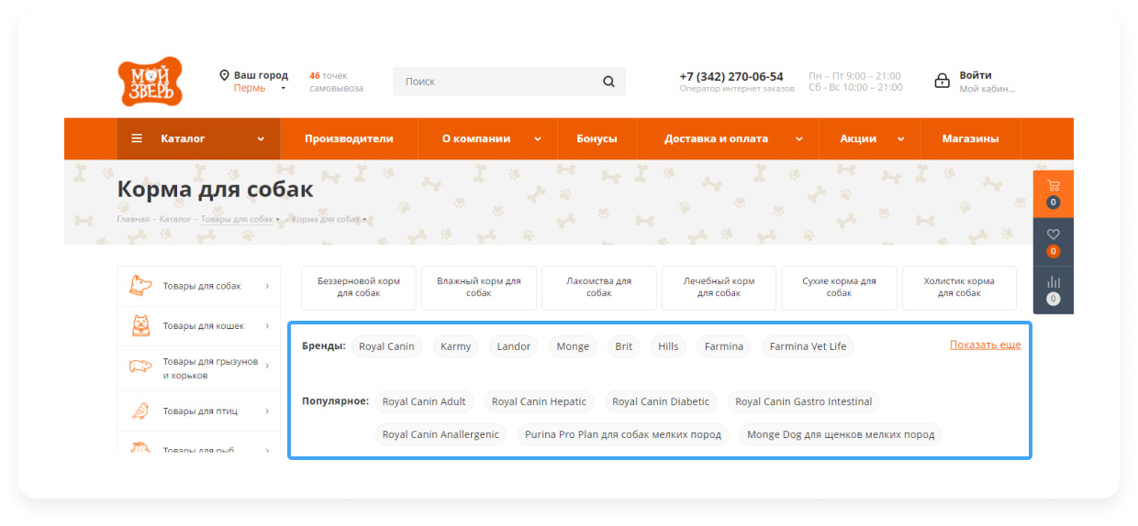Viewport: 1138px width, 526px height.
Task: Select Лакомства для собак category
Action: click(598, 288)
